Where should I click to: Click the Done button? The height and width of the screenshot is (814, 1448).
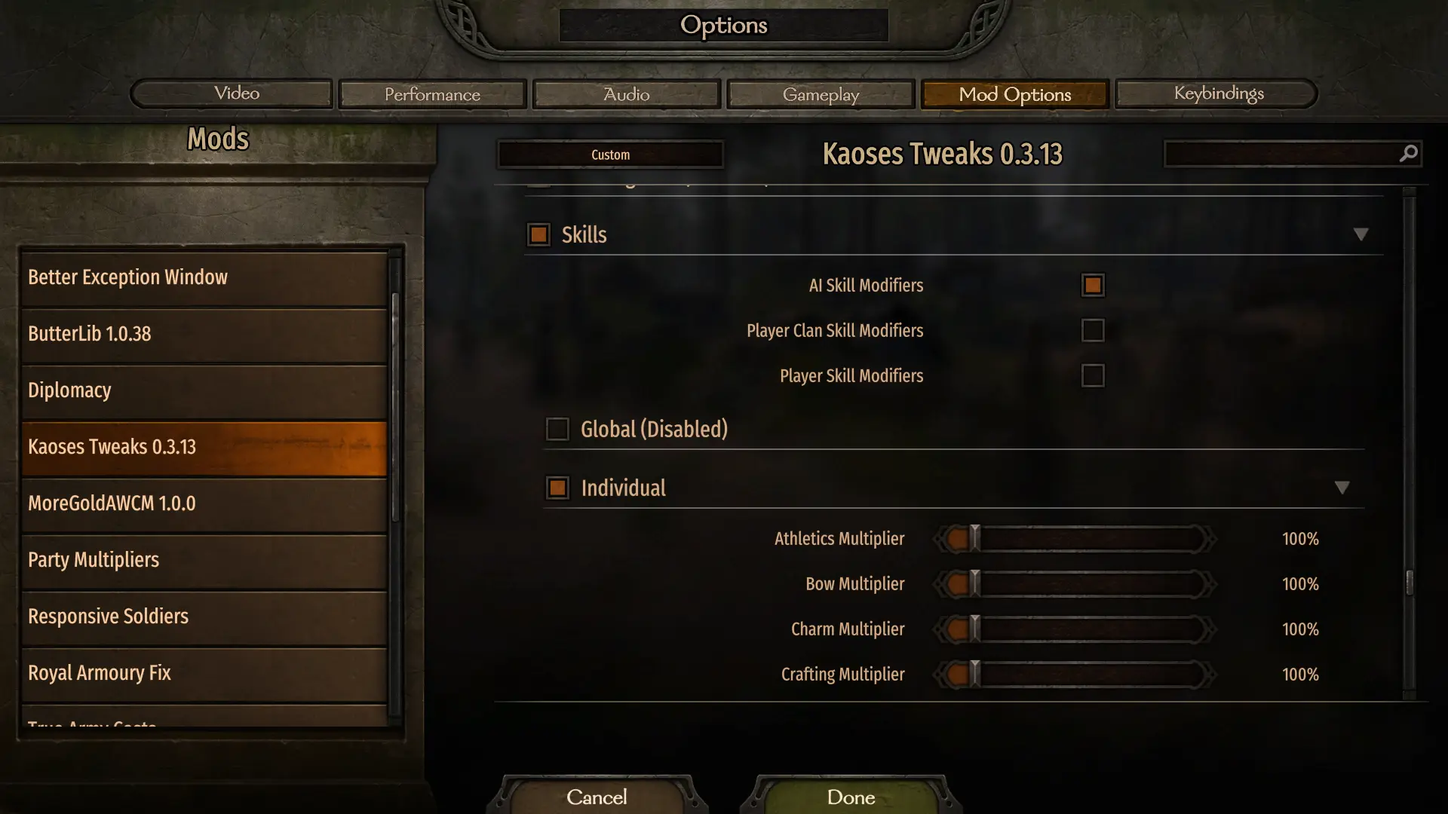click(x=851, y=796)
